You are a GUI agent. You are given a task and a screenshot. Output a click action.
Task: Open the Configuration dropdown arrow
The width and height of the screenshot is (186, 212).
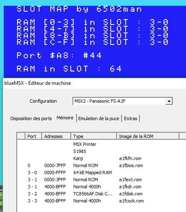click(x=169, y=101)
